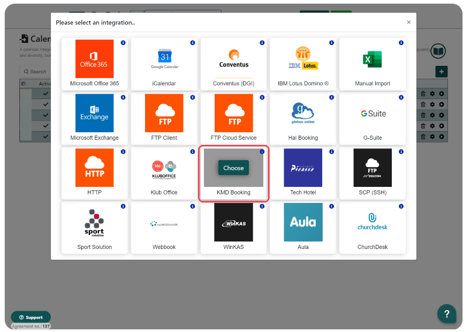Viewport: 471px width, 332px height.
Task: Add new integration with plus button
Action: click(441, 72)
